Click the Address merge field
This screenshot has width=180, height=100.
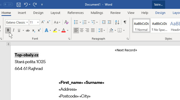68,89
